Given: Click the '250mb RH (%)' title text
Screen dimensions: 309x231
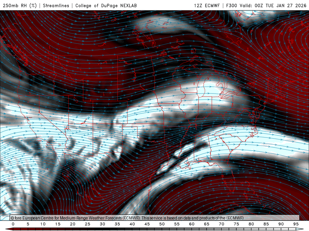Looking at the screenshot, I should [x=20, y=5].
